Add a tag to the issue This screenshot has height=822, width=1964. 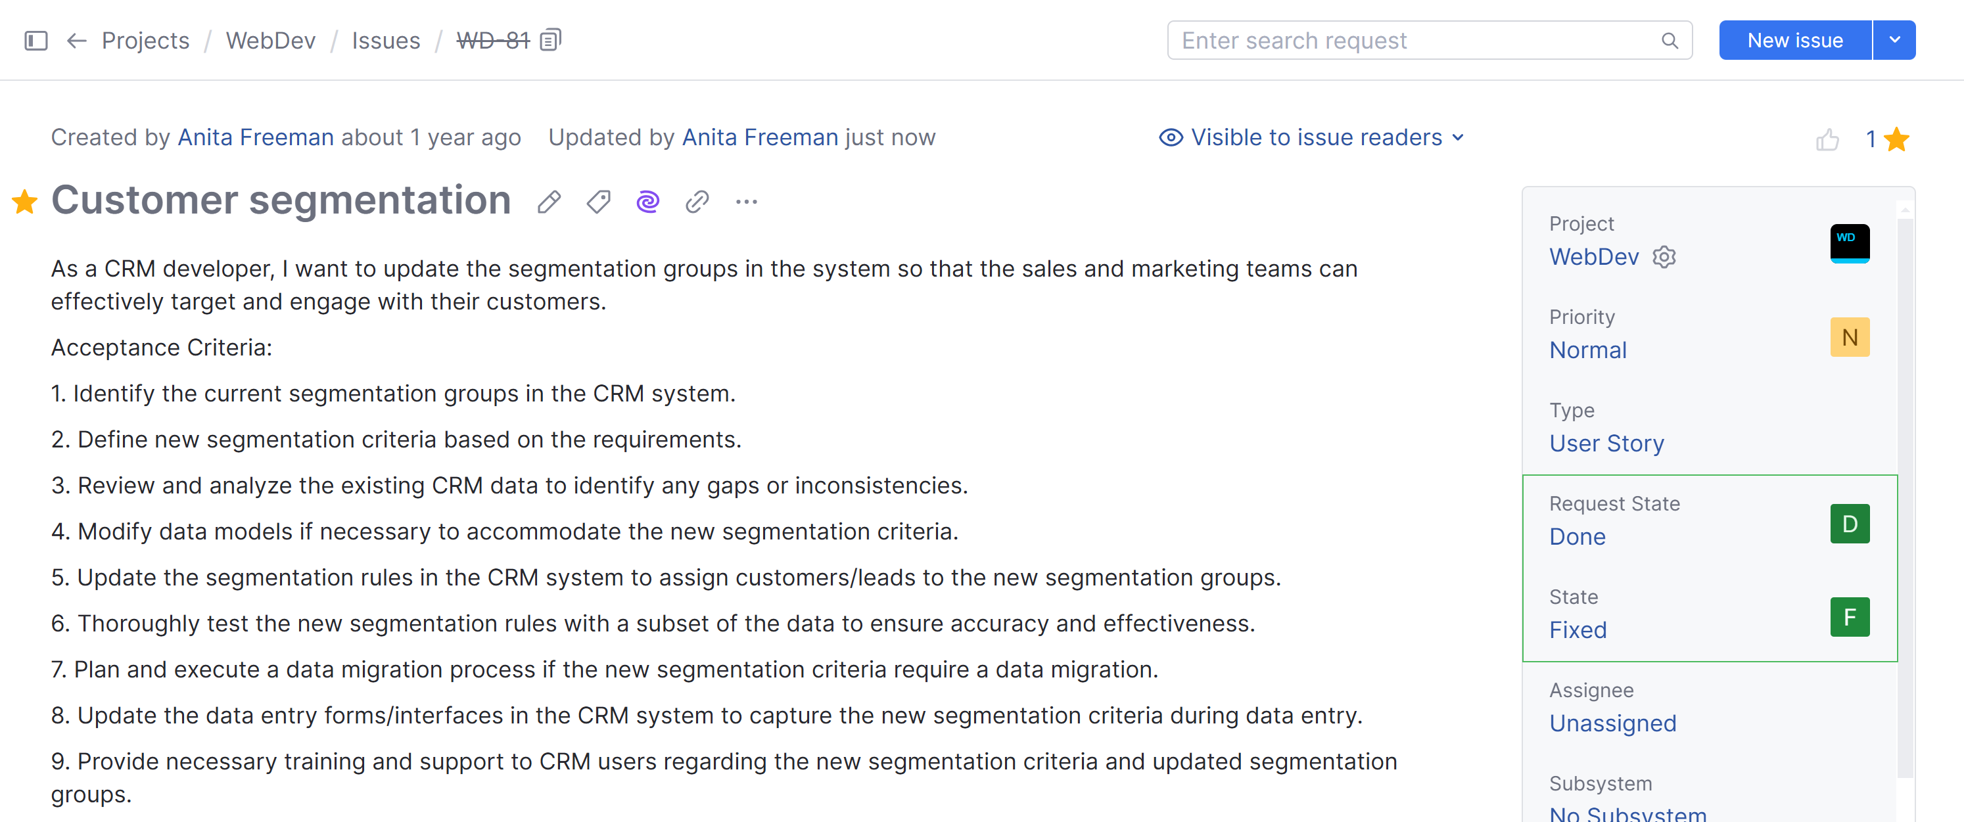point(599,202)
